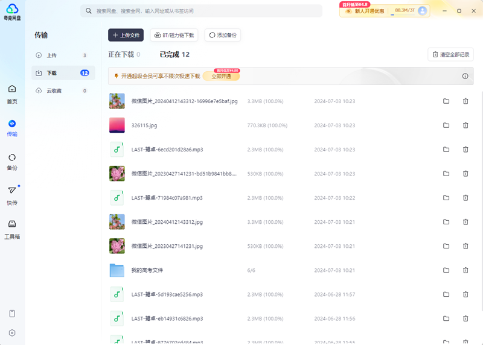Click the 2024-07-03 10:22 date text
The image size is (483, 345).
pos(334,198)
